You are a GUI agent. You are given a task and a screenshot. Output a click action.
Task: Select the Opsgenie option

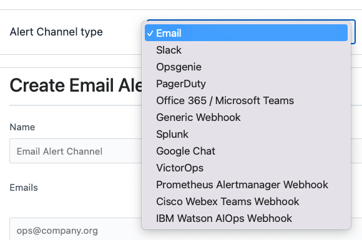tap(246, 67)
